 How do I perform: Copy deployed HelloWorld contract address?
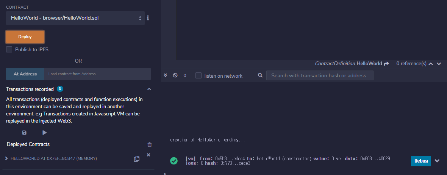[x=136, y=159]
